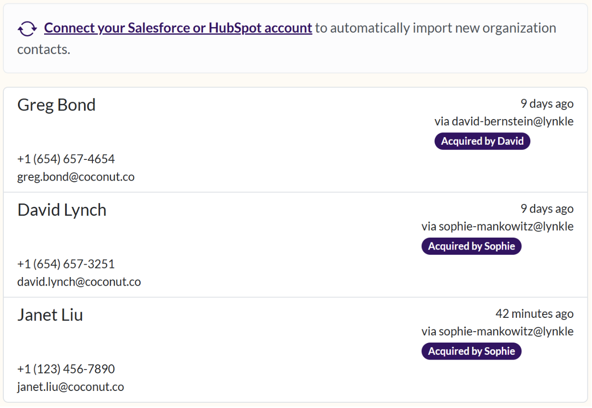Click Janet Liu's Acquired by Sophie badge

point(471,351)
